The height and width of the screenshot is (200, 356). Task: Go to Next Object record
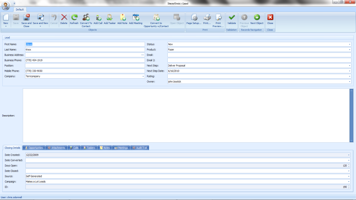coord(257,18)
